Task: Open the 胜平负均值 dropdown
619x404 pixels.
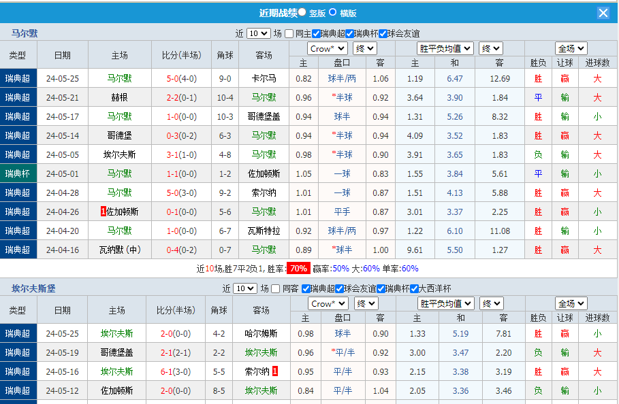Action: 445,48
